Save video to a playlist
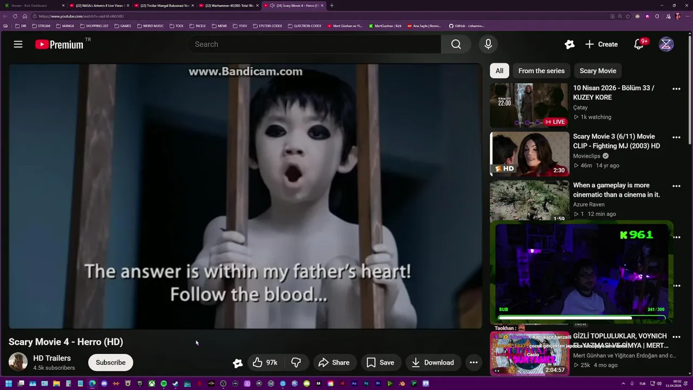The image size is (693, 390). [381, 362]
